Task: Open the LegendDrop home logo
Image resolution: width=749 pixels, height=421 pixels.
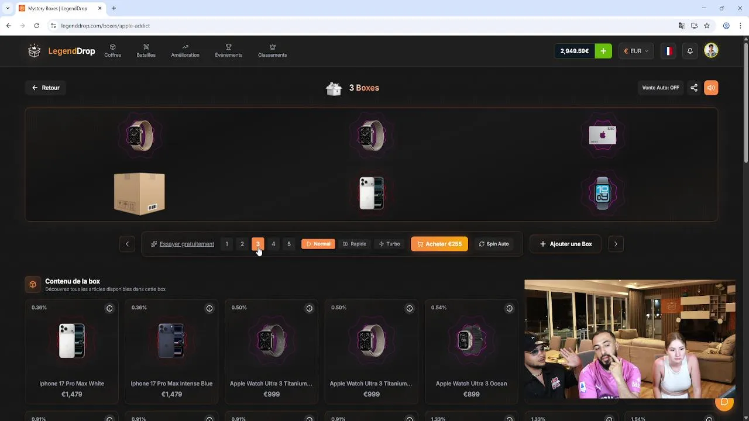Action: pyautogui.click(x=61, y=51)
